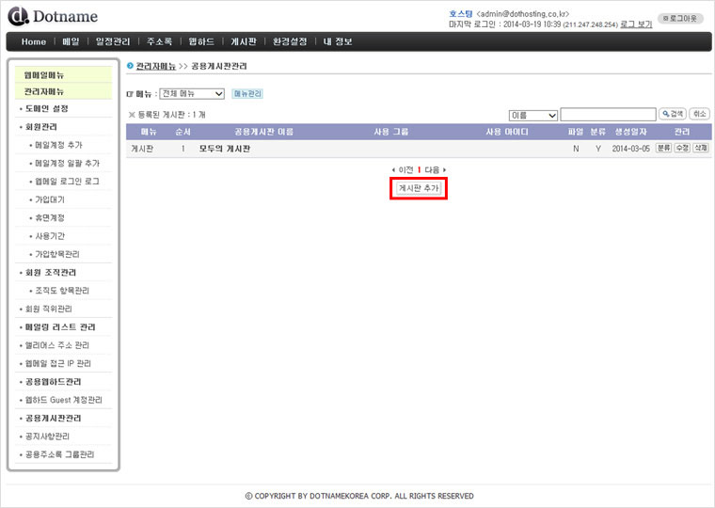The height and width of the screenshot is (508, 715).
Task: Click the 메뉴관리 button
Action: [247, 94]
